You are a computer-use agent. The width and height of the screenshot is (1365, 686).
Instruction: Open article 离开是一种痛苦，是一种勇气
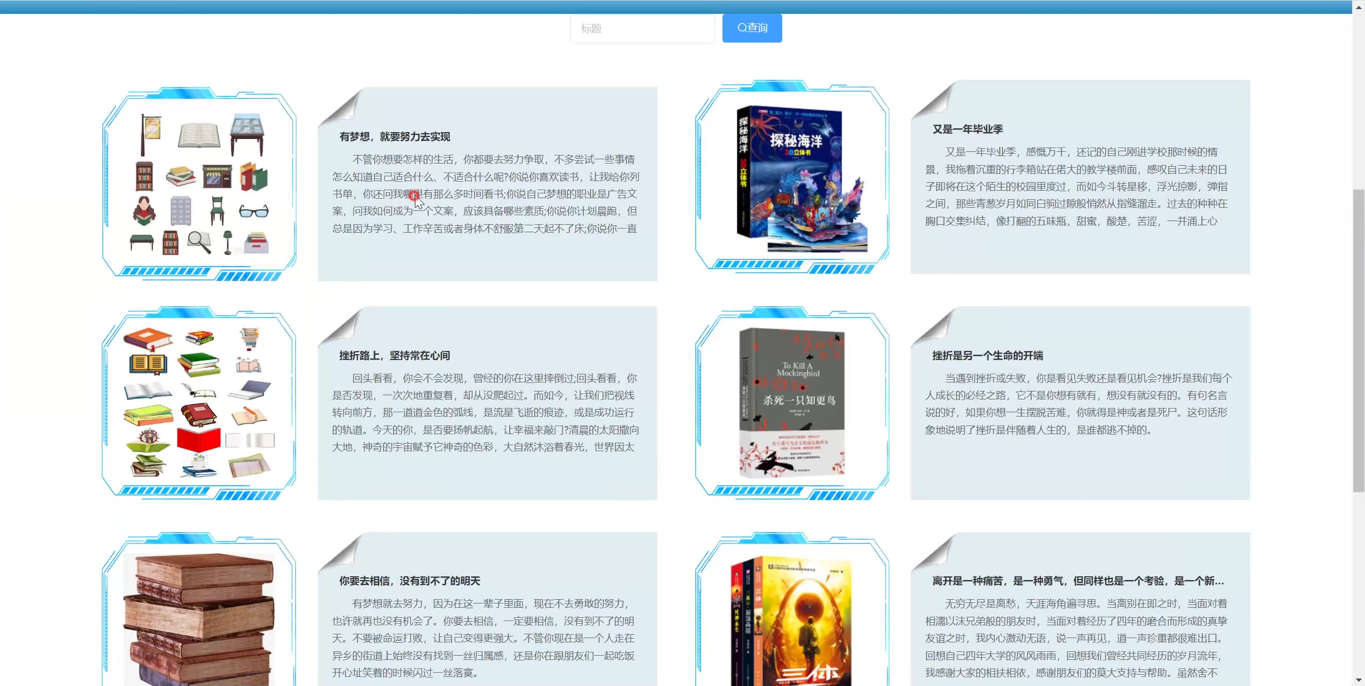click(x=1077, y=581)
